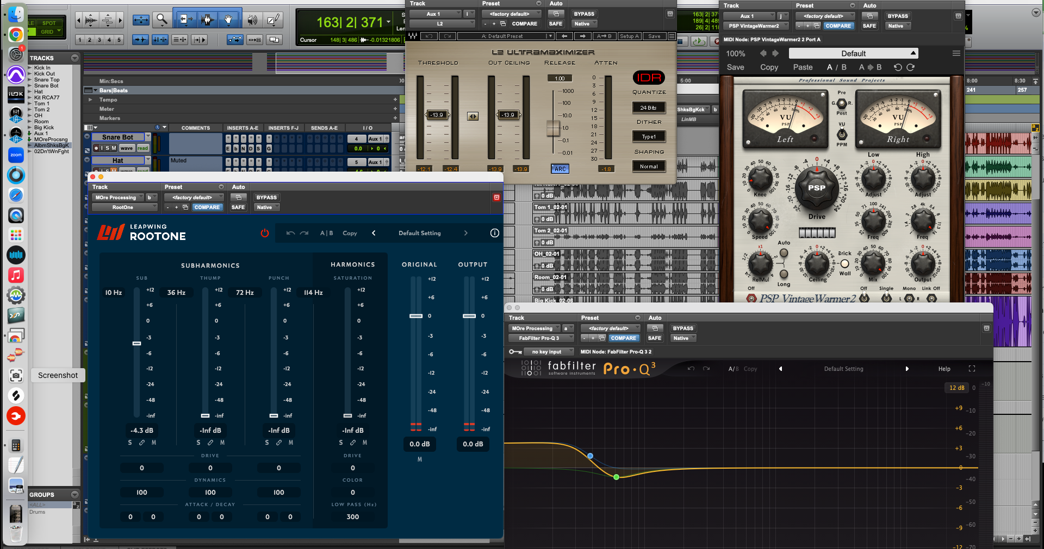The width and height of the screenshot is (1044, 549).
Task: Click INSERTS A-E column header
Action: coord(243,128)
